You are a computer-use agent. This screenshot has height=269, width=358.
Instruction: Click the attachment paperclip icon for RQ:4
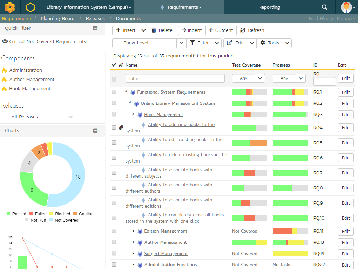(121, 127)
